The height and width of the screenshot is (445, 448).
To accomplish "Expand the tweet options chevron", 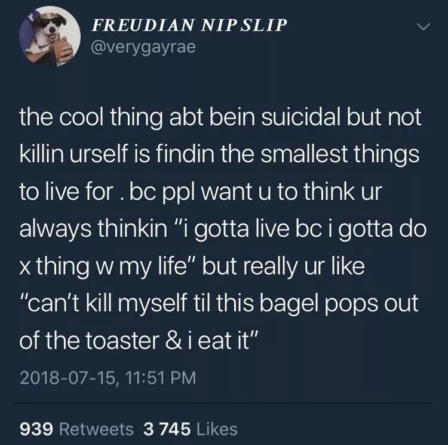I will (x=423, y=27).
